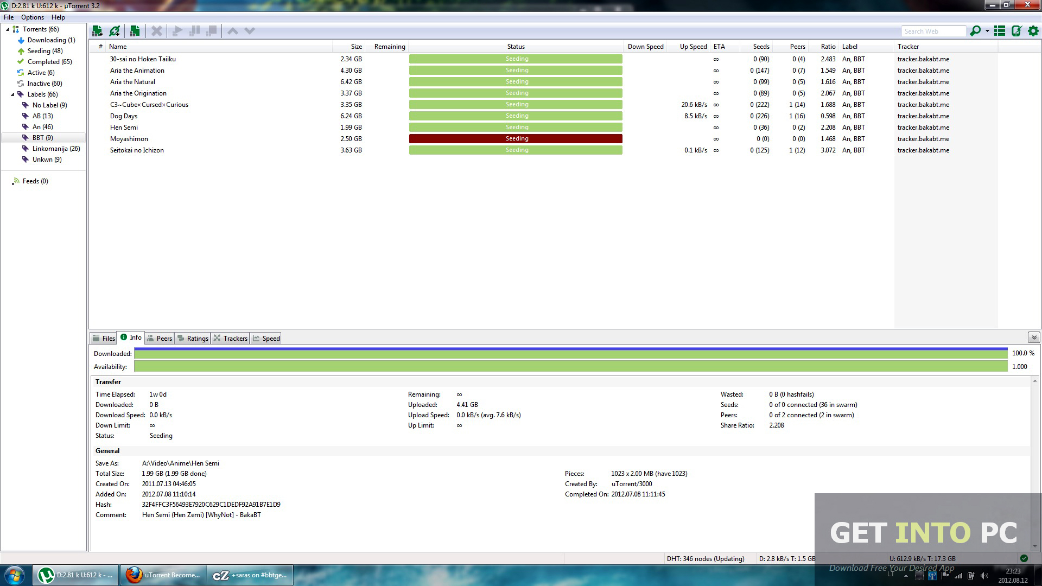Sort by the Tracker column header

[945, 47]
